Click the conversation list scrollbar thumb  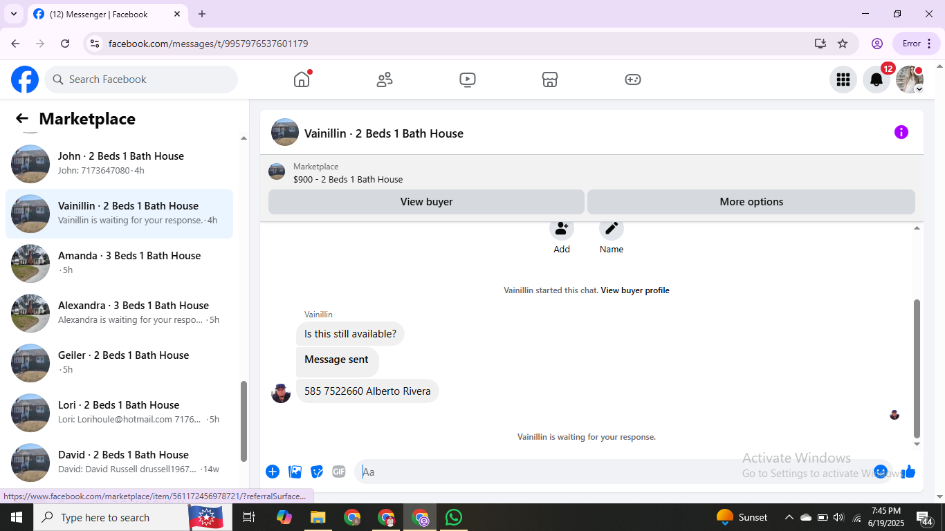[x=244, y=422]
